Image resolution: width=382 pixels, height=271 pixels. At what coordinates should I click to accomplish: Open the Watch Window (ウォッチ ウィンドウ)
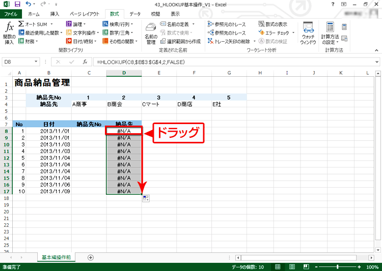(308, 33)
